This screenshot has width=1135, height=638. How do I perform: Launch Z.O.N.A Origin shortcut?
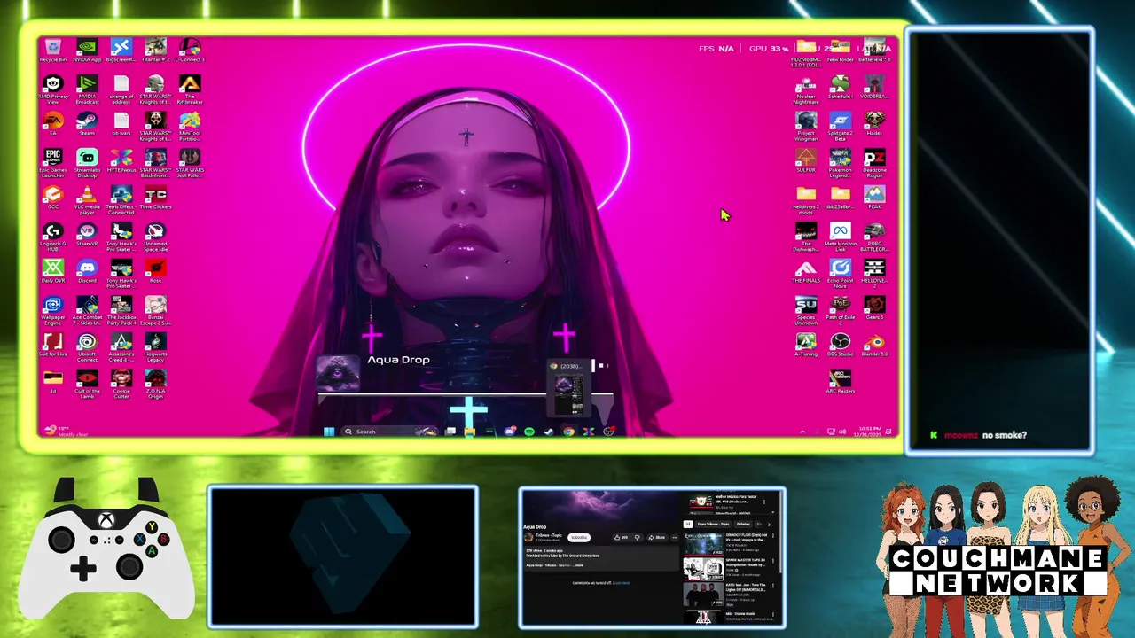pyautogui.click(x=155, y=384)
